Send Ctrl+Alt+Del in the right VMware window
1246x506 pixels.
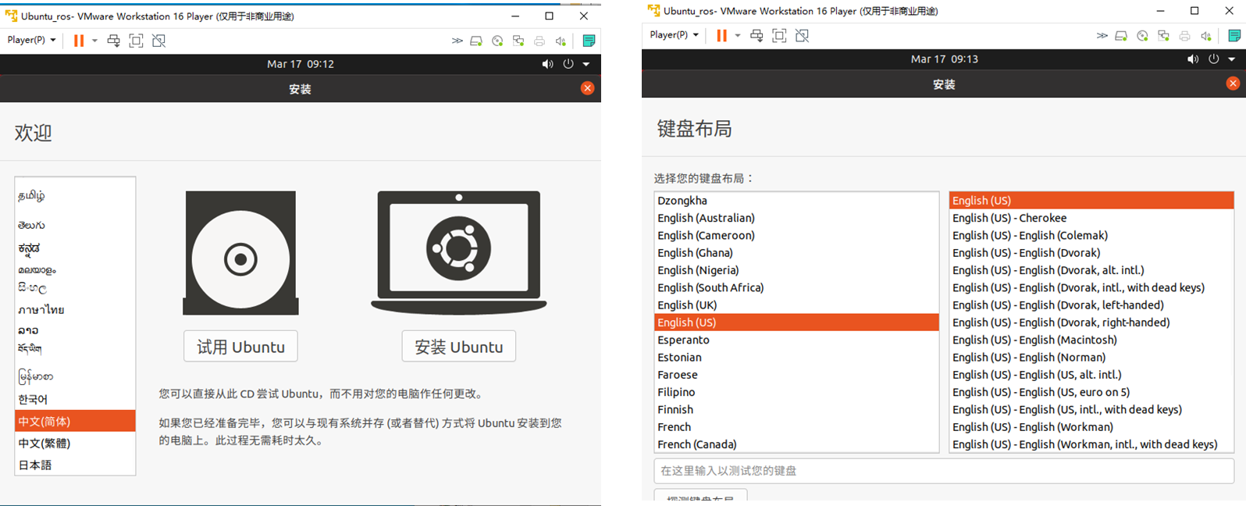756,35
